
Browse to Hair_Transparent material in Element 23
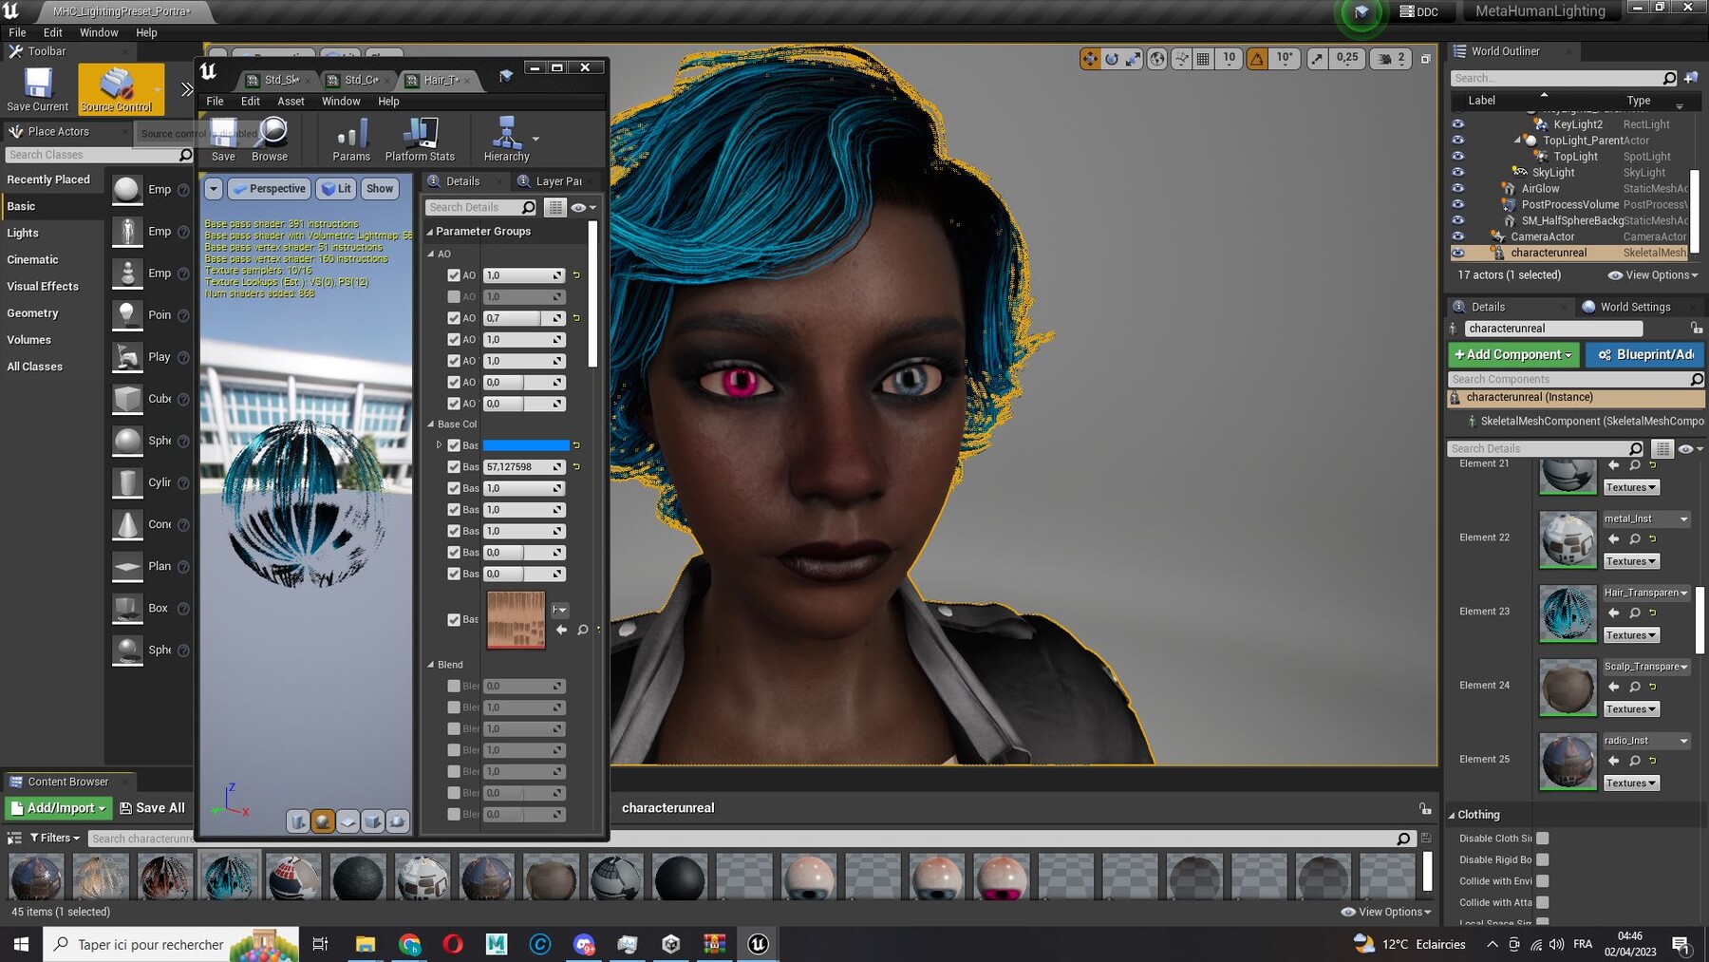pos(1635,613)
